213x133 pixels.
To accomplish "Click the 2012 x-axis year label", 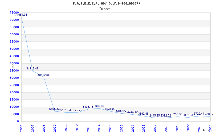I will [77, 128].
